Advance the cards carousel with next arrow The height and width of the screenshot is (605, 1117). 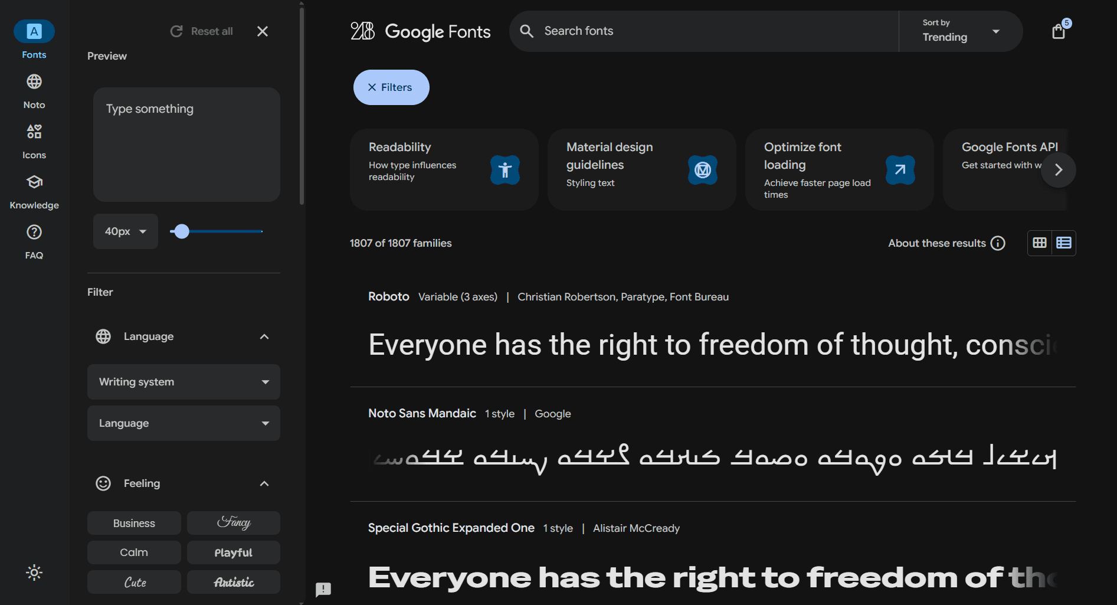[x=1059, y=170]
